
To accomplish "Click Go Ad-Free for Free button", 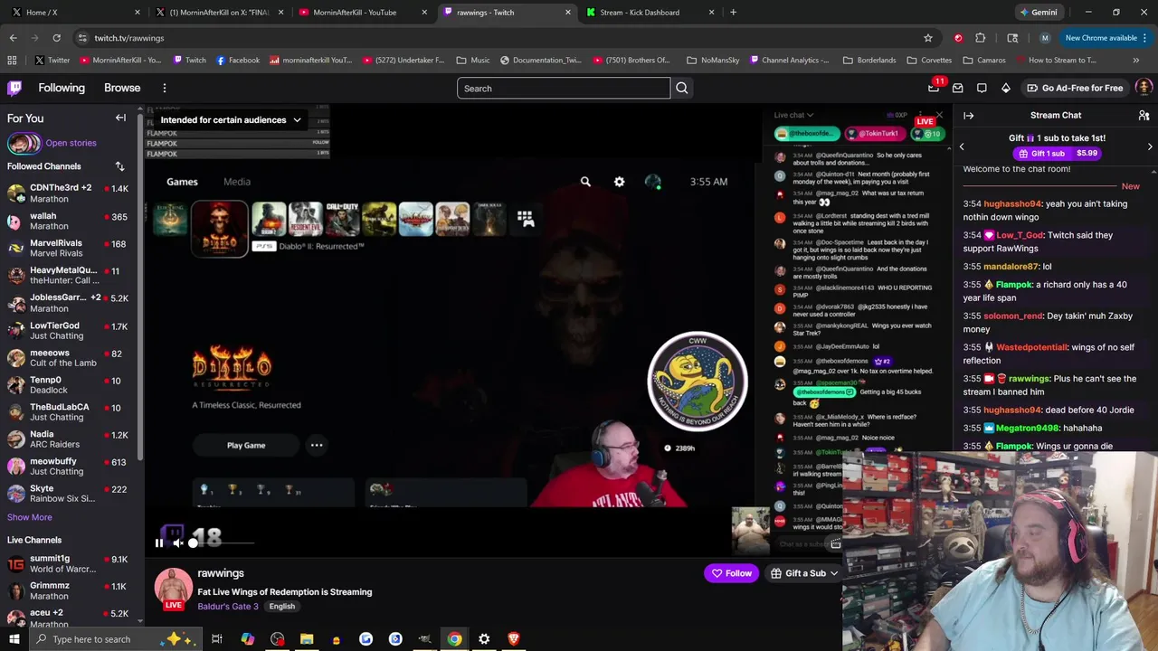I will tap(1075, 88).
